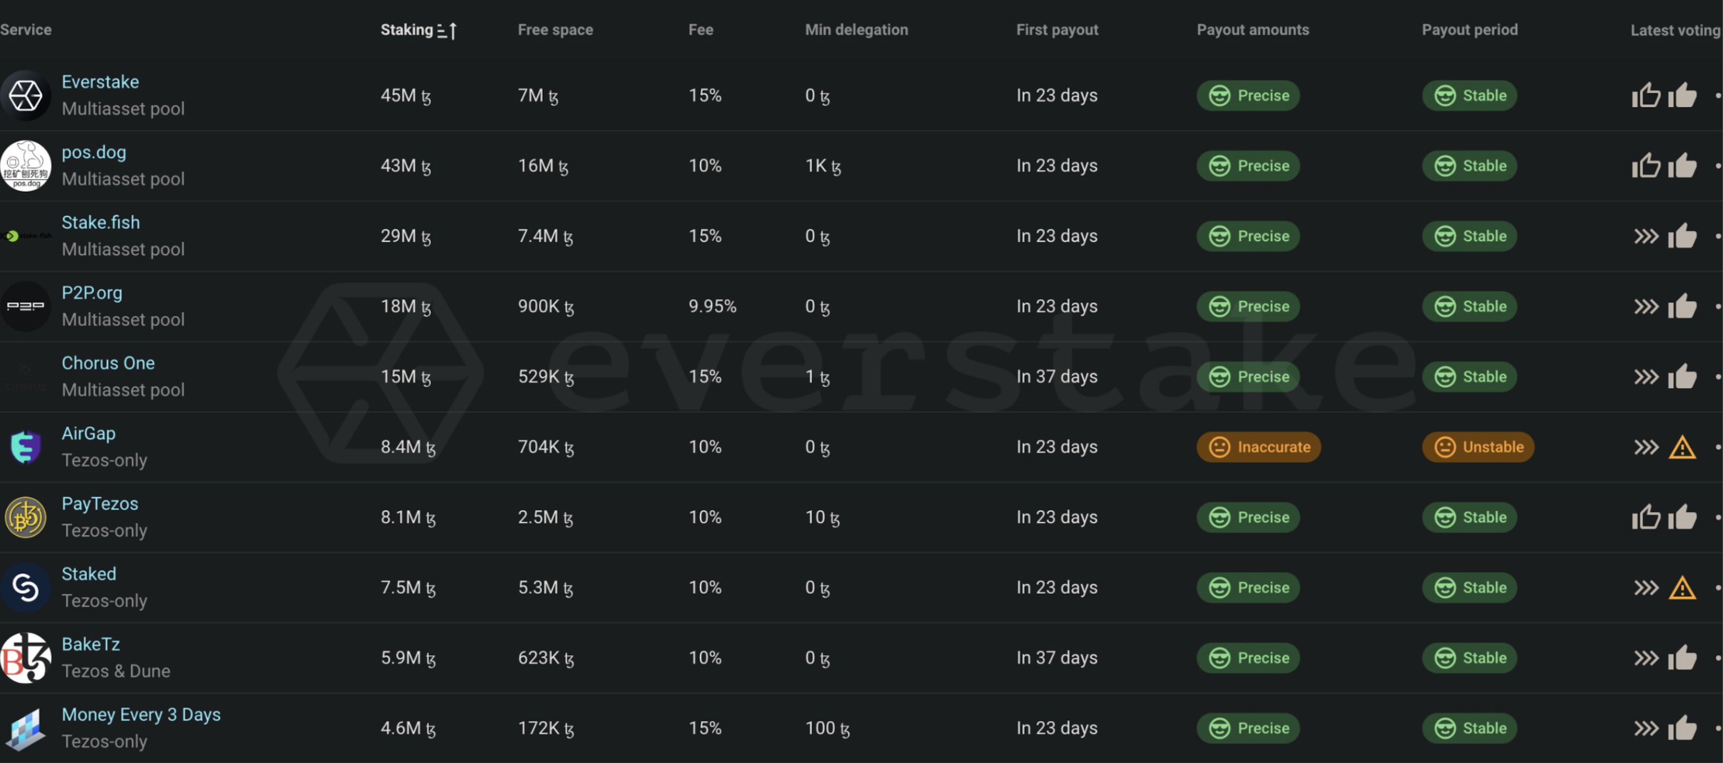
Task: Open the Money Every 3 Days link
Action: pos(140,714)
